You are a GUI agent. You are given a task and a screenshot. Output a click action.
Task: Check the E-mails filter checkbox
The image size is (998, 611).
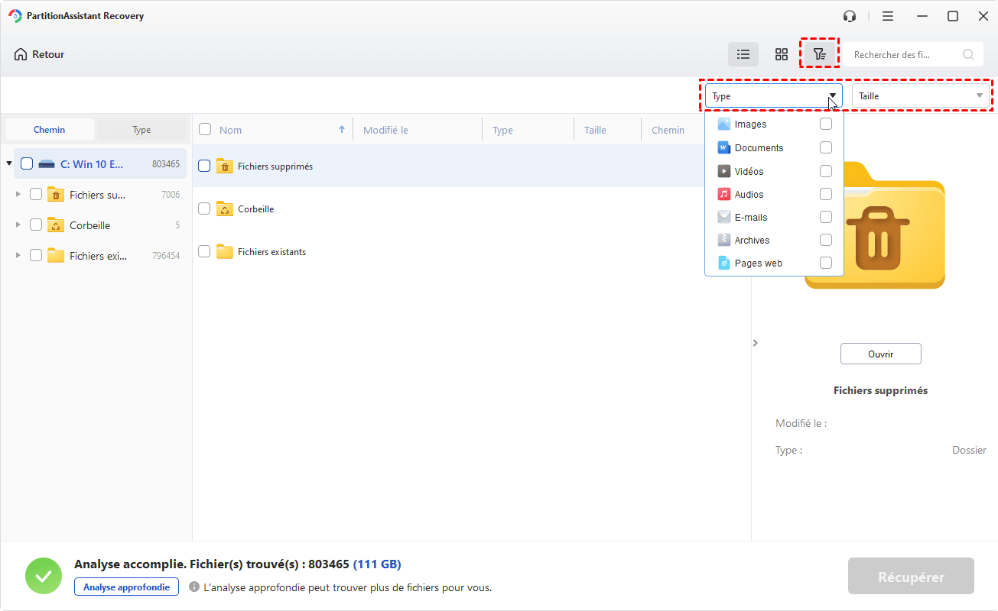pyautogui.click(x=826, y=218)
